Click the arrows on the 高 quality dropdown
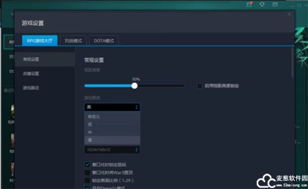Viewport: 308px width, 189px height. 137,107
